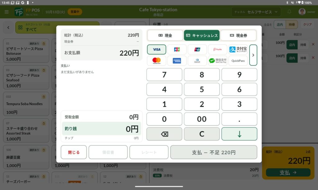Tap the 10% 消費税 tax badge

click(x=157, y=176)
